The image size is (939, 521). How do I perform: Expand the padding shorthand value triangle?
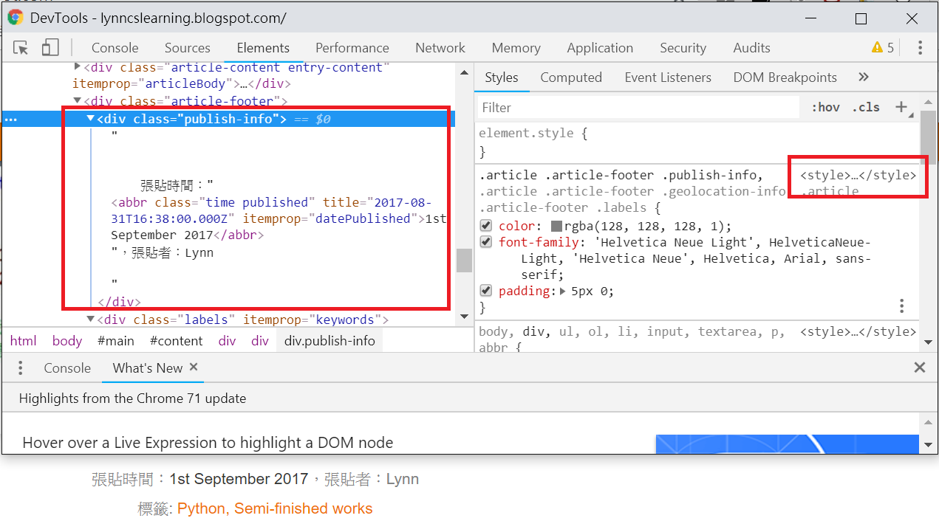pos(564,291)
